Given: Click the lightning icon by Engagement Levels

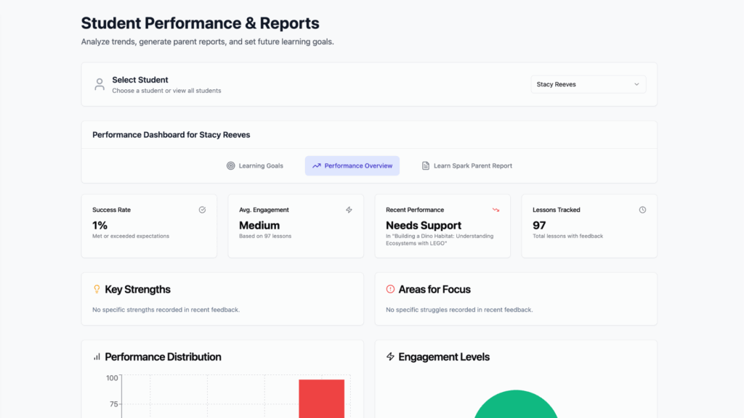Looking at the screenshot, I should click(x=390, y=357).
